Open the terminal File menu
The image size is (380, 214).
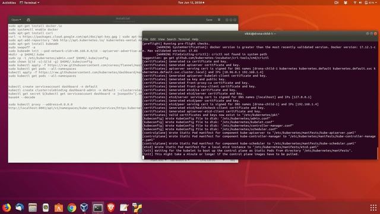point(145,39)
